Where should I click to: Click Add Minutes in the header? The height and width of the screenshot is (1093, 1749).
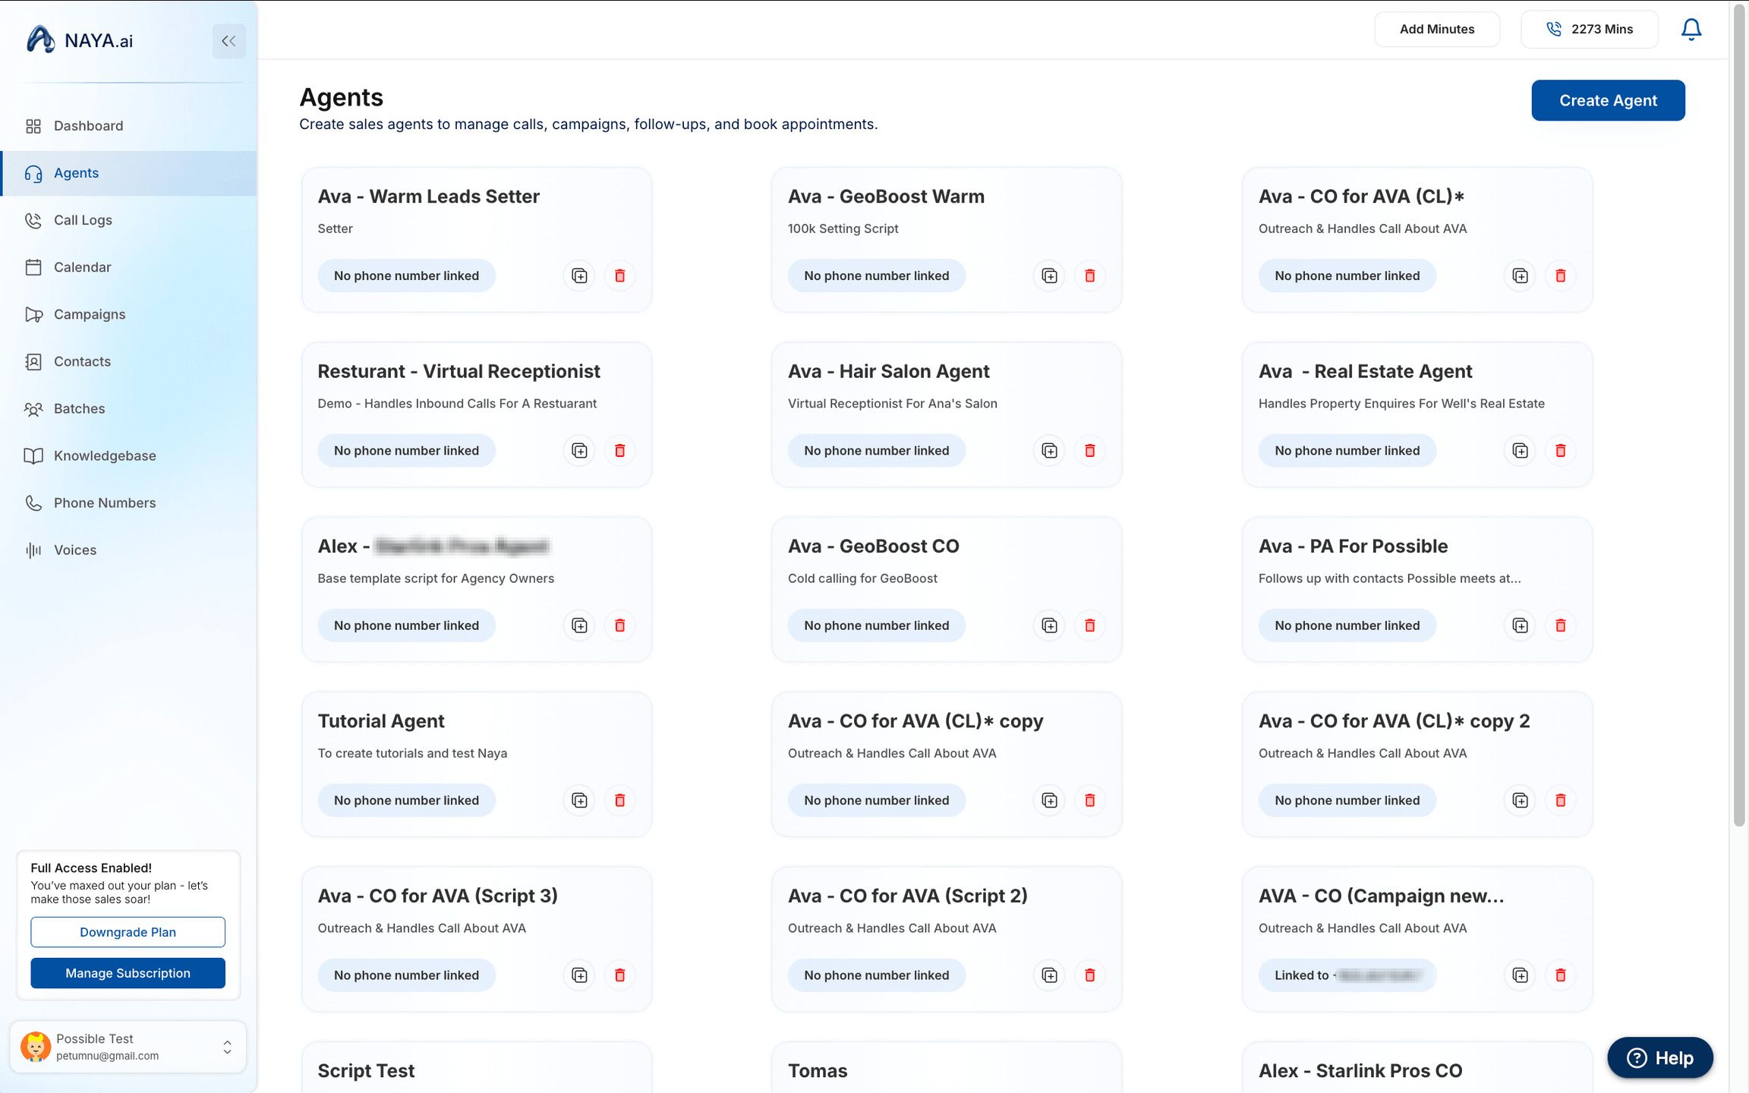click(1436, 30)
